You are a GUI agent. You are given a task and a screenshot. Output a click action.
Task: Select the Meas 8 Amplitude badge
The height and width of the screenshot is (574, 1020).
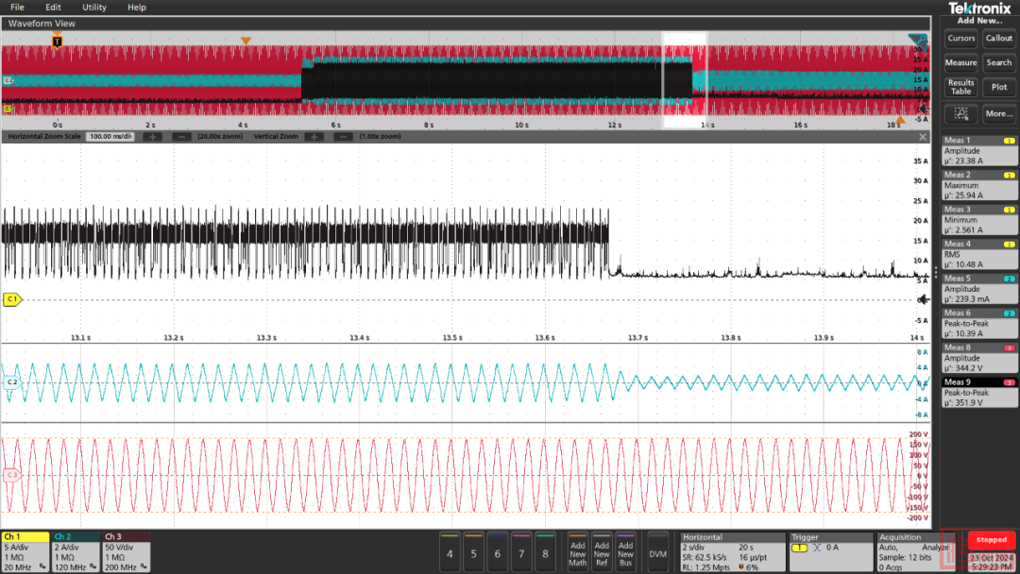click(x=979, y=358)
